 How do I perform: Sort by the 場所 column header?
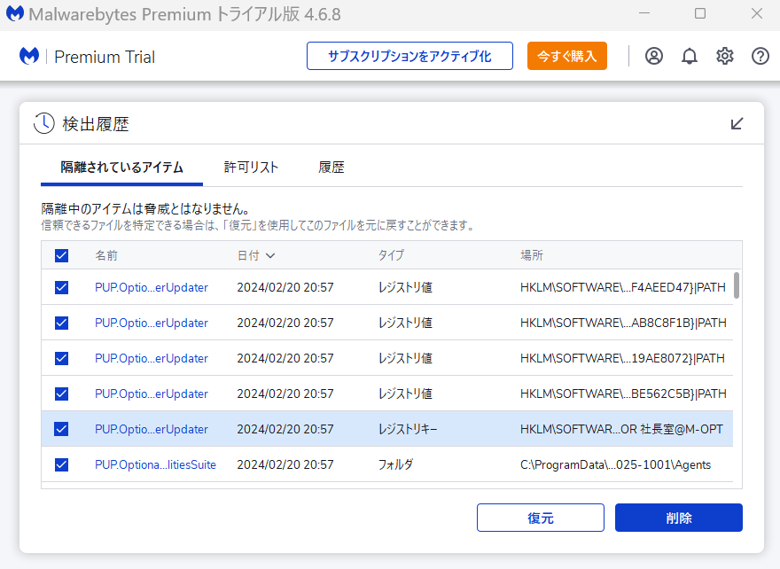click(x=532, y=255)
